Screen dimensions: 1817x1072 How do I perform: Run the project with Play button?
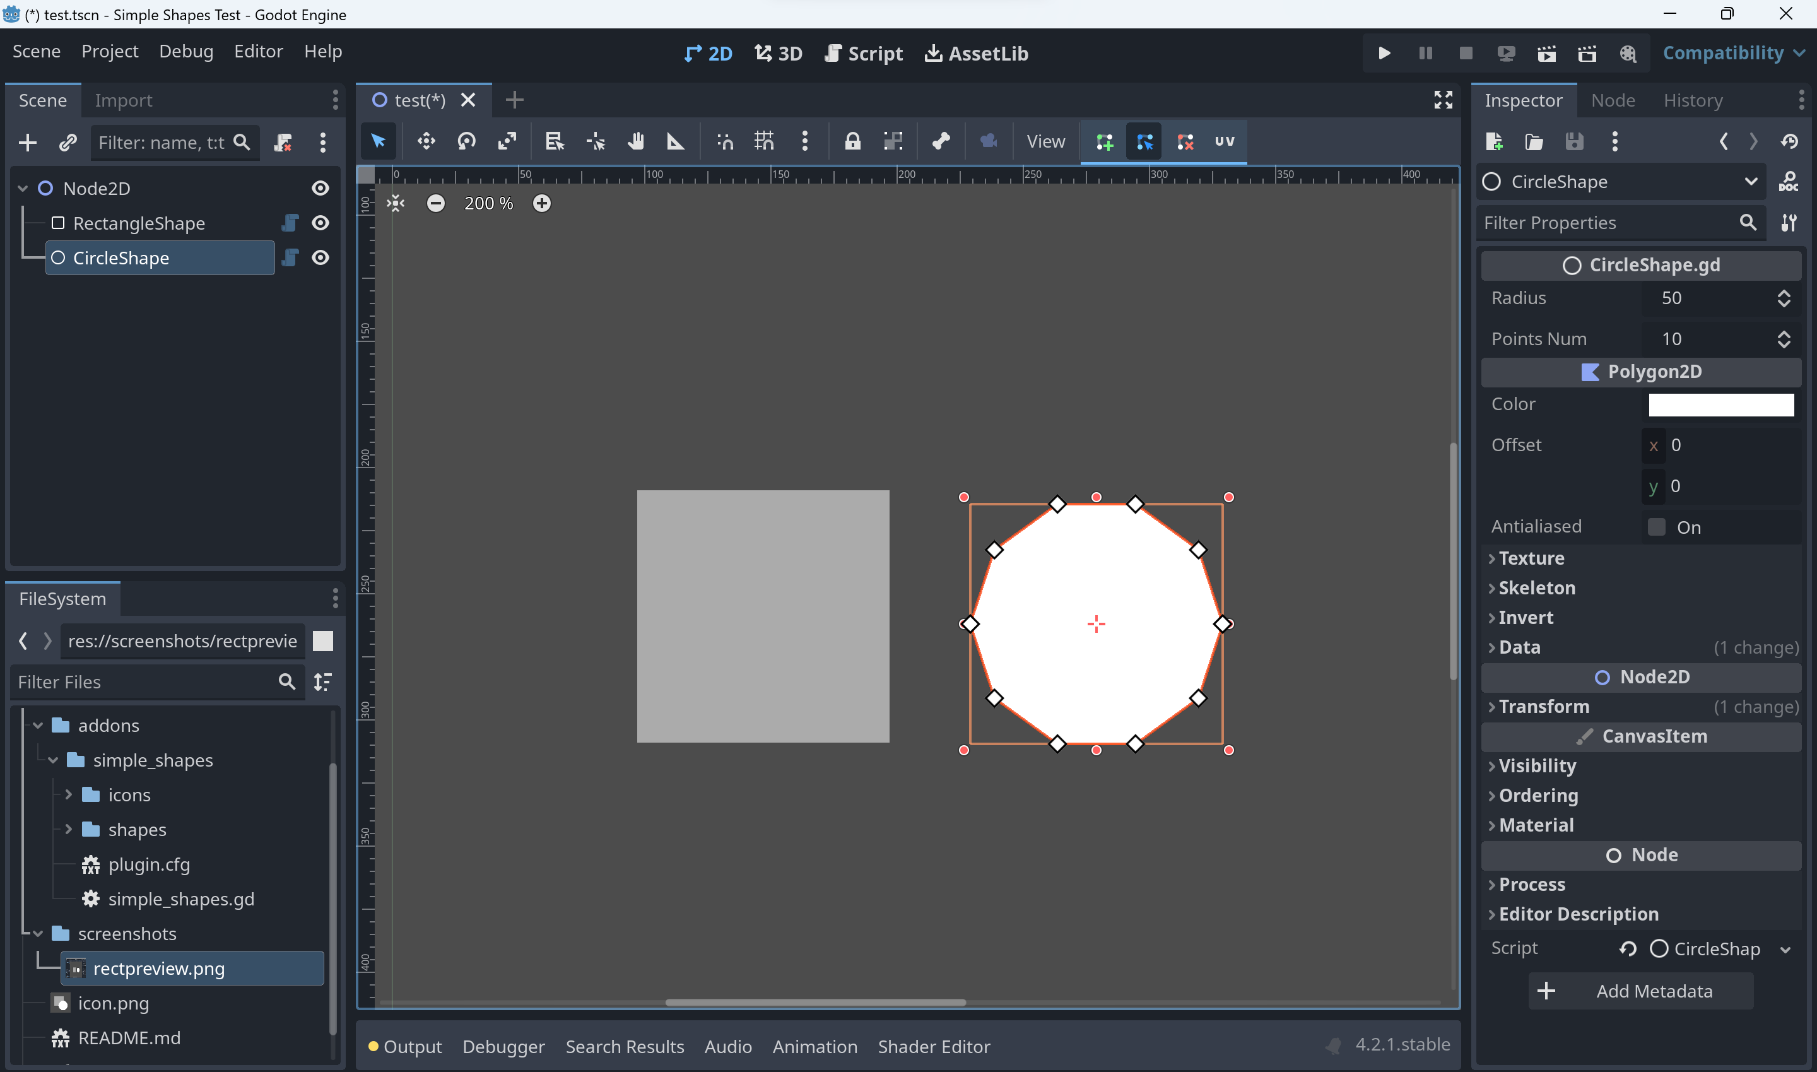pyautogui.click(x=1384, y=54)
